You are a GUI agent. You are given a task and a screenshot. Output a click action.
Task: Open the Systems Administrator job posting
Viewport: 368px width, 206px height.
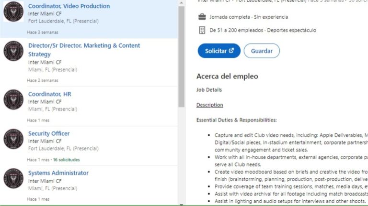pos(58,173)
